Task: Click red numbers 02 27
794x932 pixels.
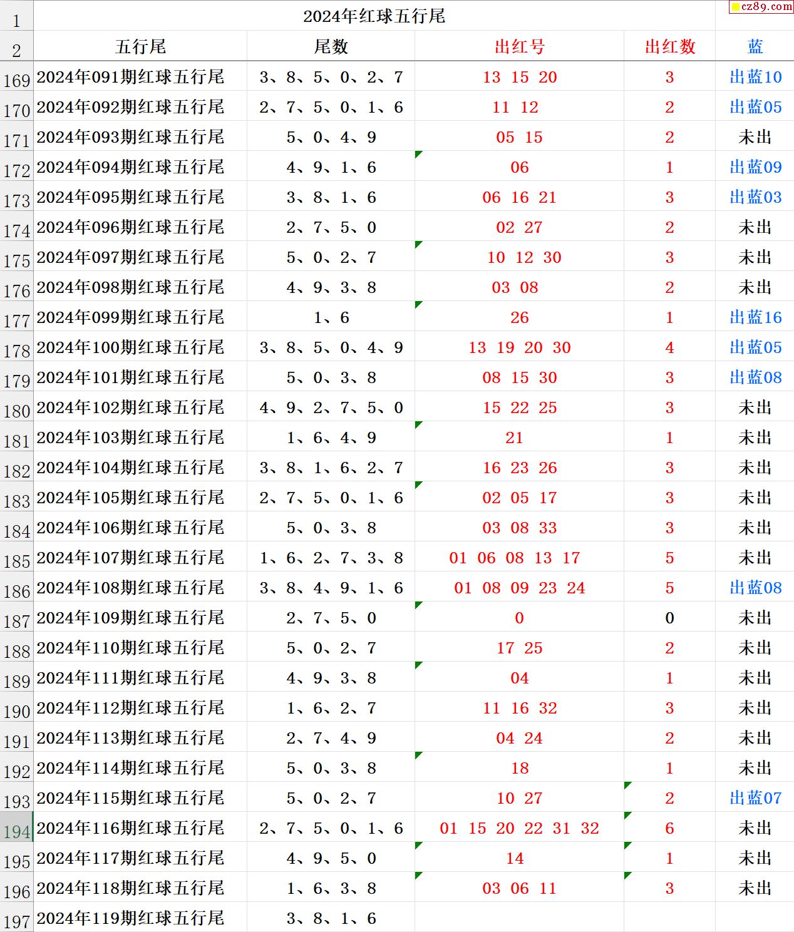Action: point(519,227)
